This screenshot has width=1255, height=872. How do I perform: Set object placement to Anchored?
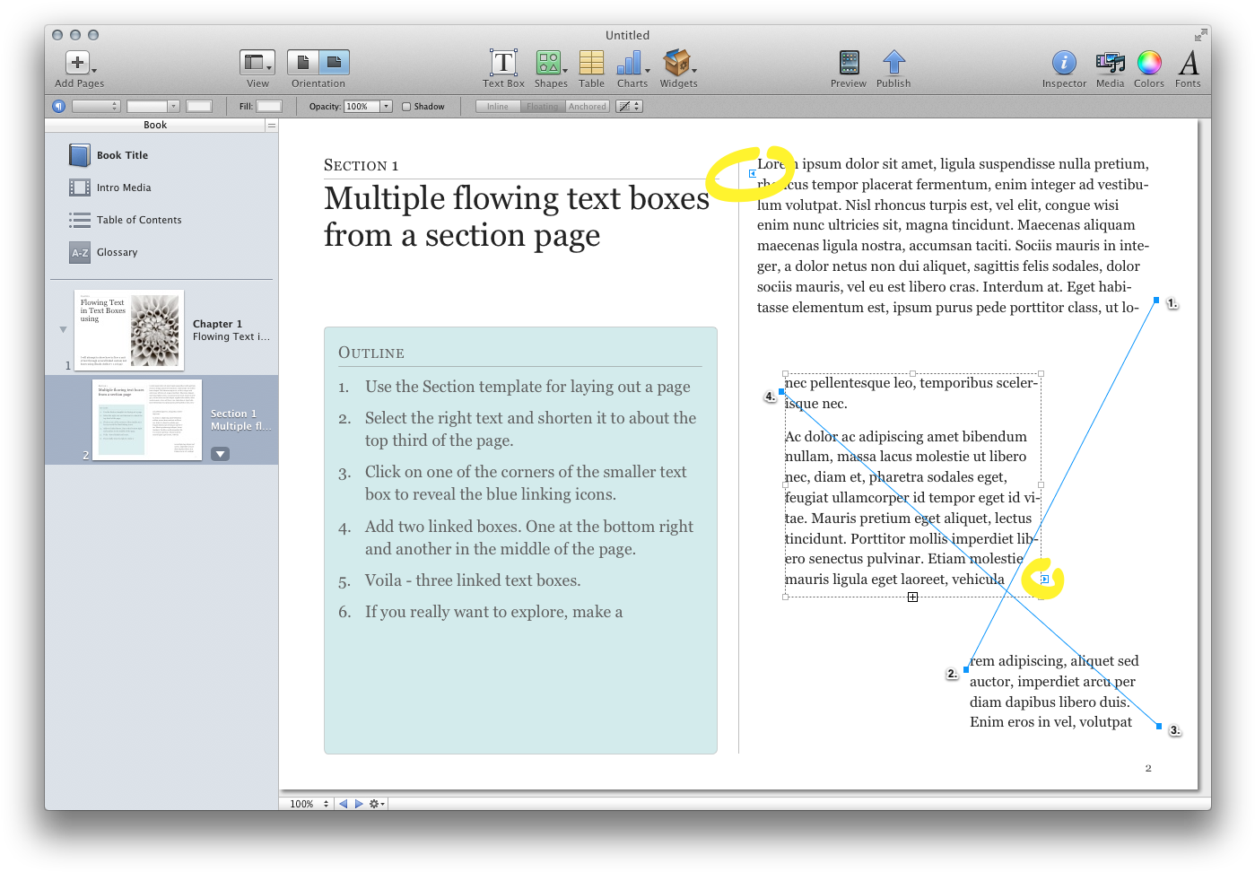[588, 107]
